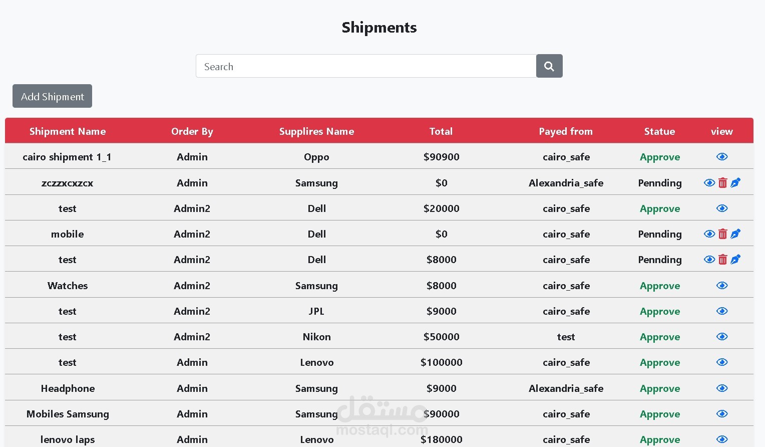Open the eye icon for zczzxcxzcx shipment
Viewport: 765px width, 447px height.
pos(709,183)
